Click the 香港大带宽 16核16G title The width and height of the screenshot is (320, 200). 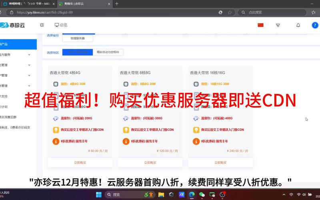(207, 73)
